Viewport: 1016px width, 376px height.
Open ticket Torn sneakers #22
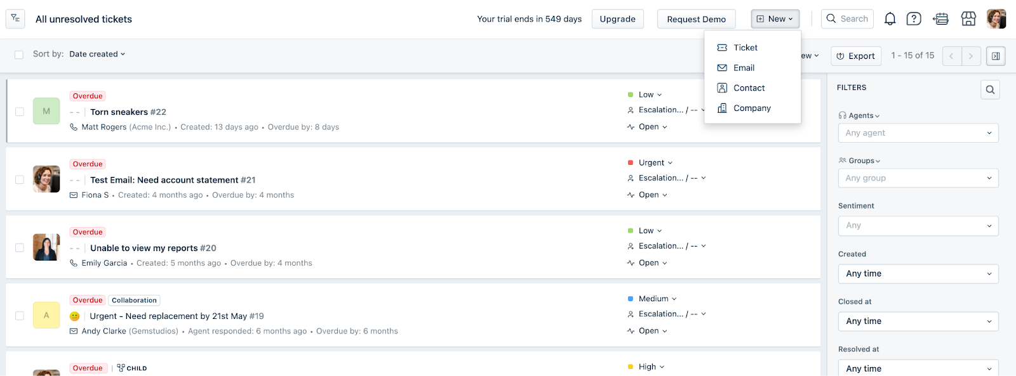128,112
